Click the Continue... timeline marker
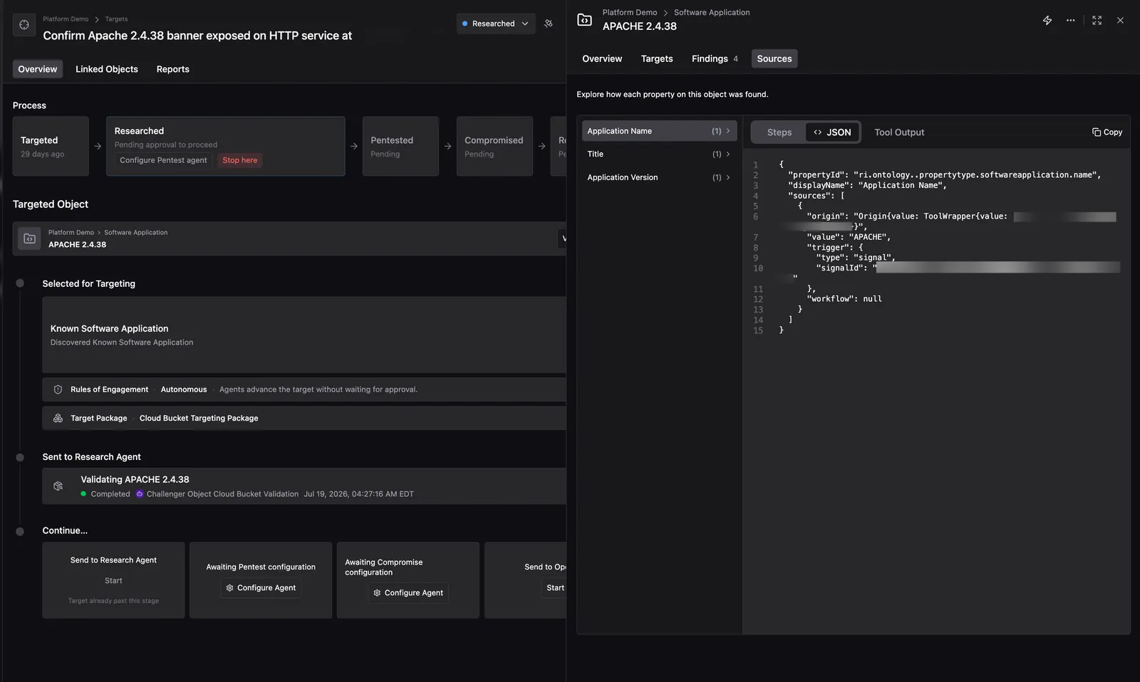The image size is (1140, 682). click(x=20, y=531)
